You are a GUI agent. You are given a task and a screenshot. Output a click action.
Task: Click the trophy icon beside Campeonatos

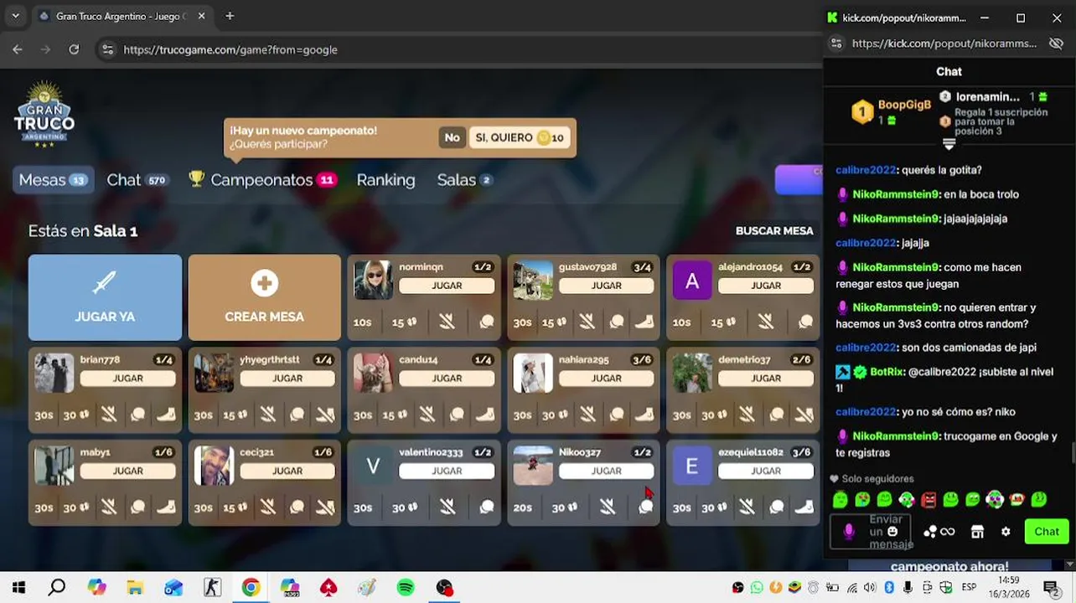197,178
